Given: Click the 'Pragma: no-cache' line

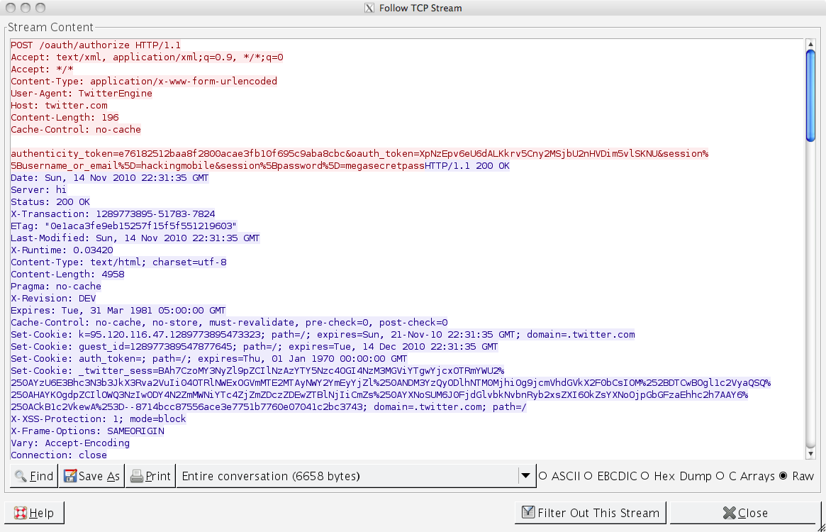Looking at the screenshot, I should tap(56, 287).
